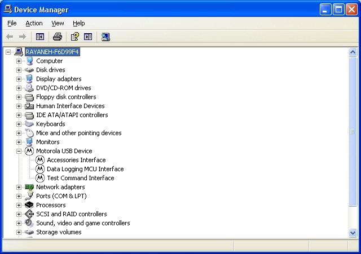This screenshot has height=254, width=361.
Task: Collapse the Motorola USB Device node
Action: [x=19, y=151]
